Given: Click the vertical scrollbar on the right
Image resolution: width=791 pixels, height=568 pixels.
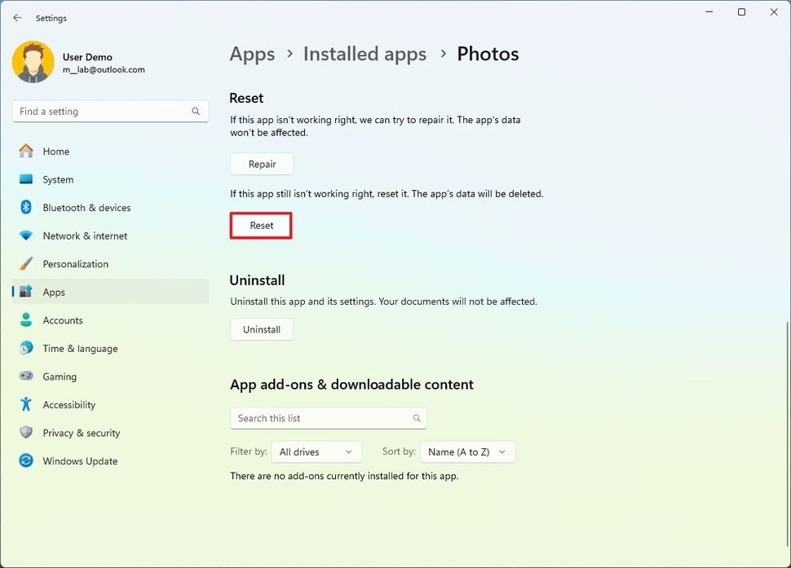Looking at the screenshot, I should coord(787,434).
